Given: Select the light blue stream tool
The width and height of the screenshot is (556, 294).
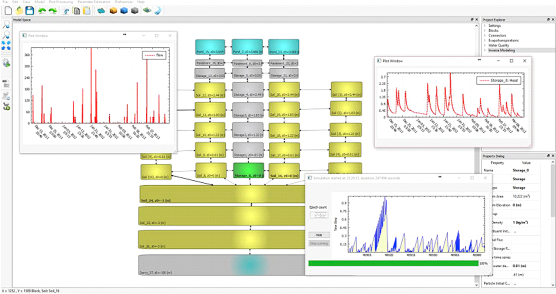Looking at the screenshot, I should (158, 11).
